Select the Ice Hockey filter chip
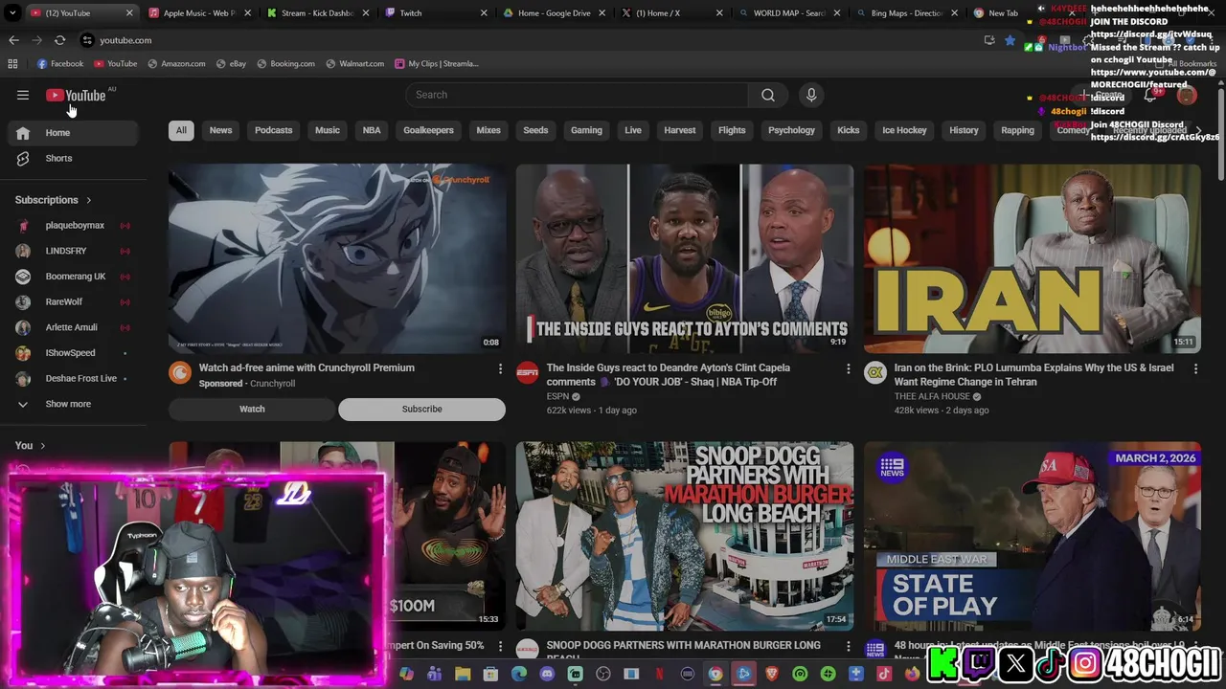 pyautogui.click(x=904, y=130)
